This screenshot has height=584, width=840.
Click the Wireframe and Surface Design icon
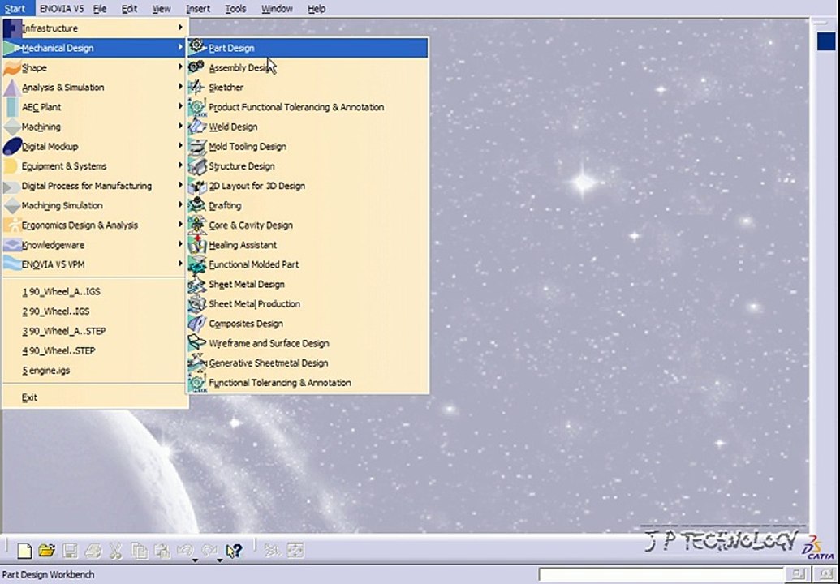click(196, 343)
